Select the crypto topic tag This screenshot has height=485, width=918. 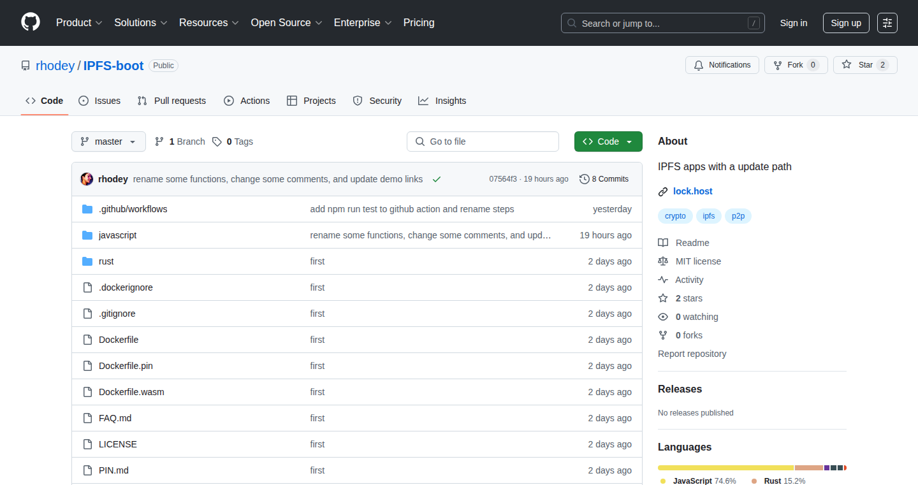(675, 216)
